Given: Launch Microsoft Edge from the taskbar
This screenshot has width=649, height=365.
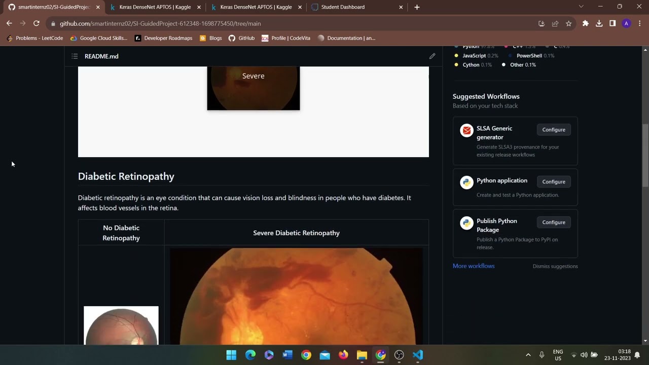Looking at the screenshot, I should [x=250, y=355].
